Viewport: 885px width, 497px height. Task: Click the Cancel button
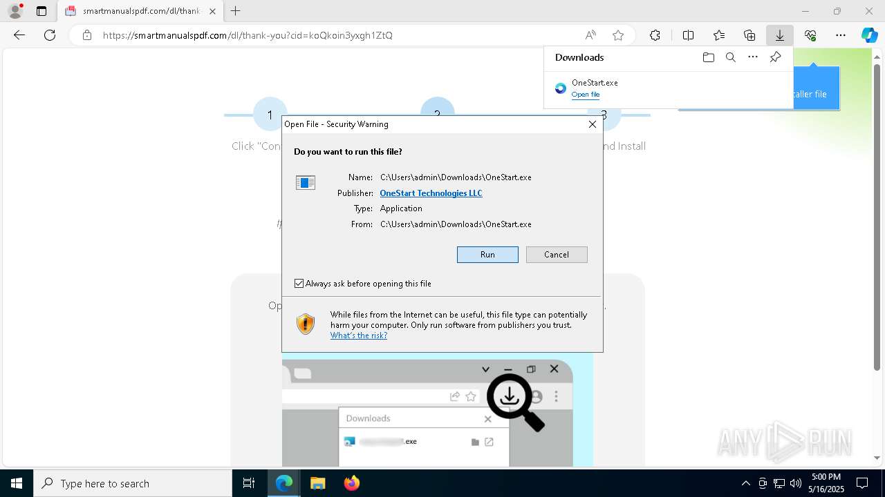557,255
